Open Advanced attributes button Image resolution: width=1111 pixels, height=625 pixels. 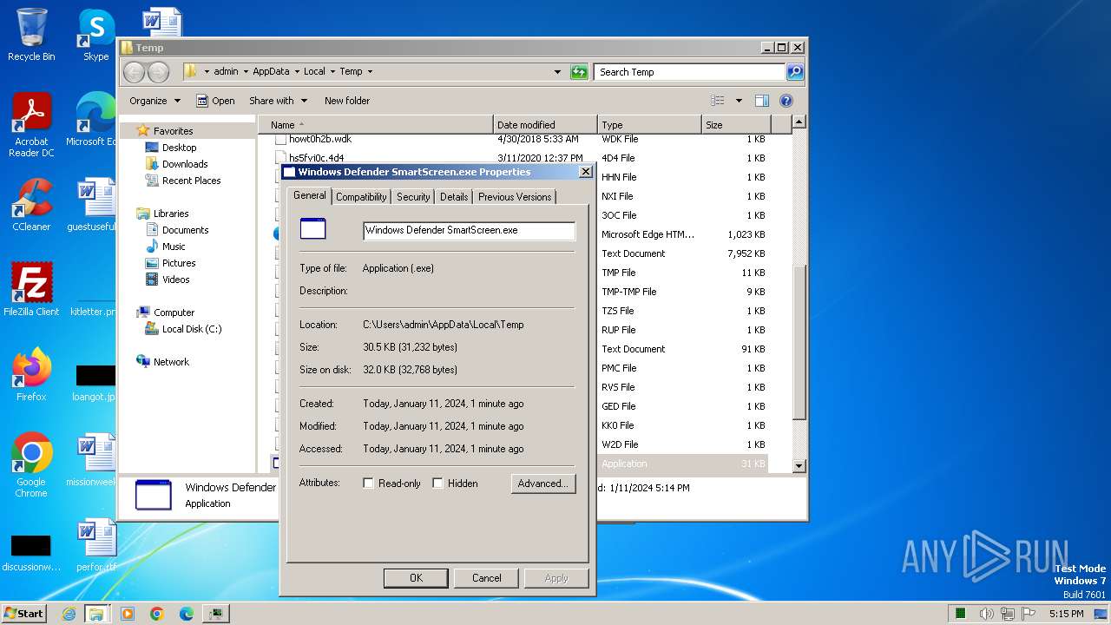(x=542, y=484)
